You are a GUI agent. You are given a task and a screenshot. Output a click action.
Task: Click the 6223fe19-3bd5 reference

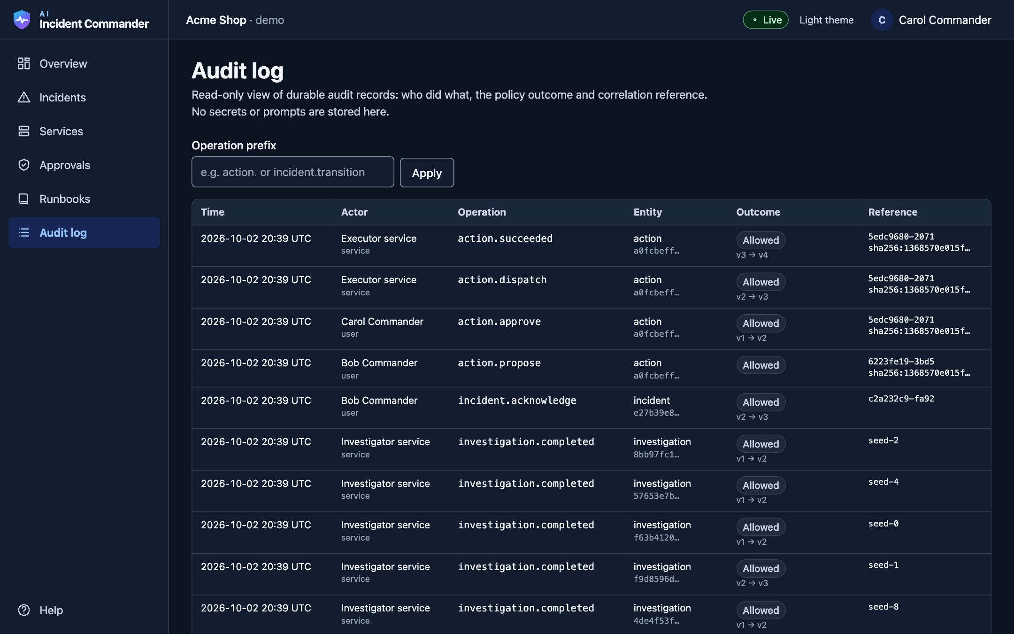click(901, 361)
